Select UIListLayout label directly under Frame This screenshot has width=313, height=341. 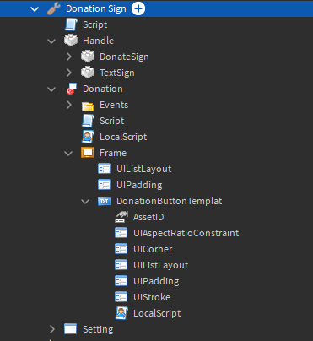tap(143, 169)
